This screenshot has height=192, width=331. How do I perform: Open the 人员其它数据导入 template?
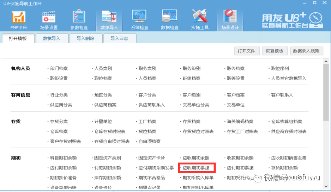pos(289,79)
